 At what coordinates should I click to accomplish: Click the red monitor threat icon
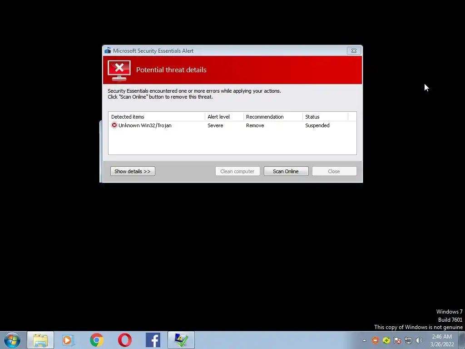coord(119,70)
